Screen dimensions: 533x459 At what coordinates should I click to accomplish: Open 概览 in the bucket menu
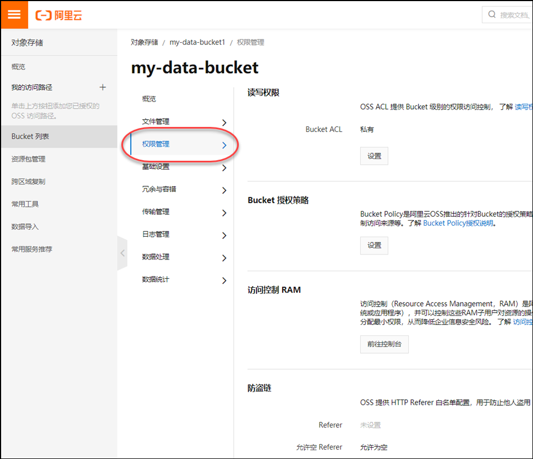(x=149, y=99)
